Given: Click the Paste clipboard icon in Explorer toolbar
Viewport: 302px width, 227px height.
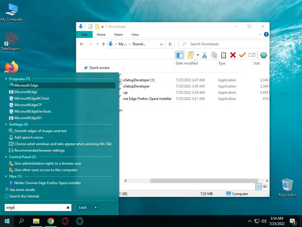Looking at the screenshot, I should (x=224, y=55).
